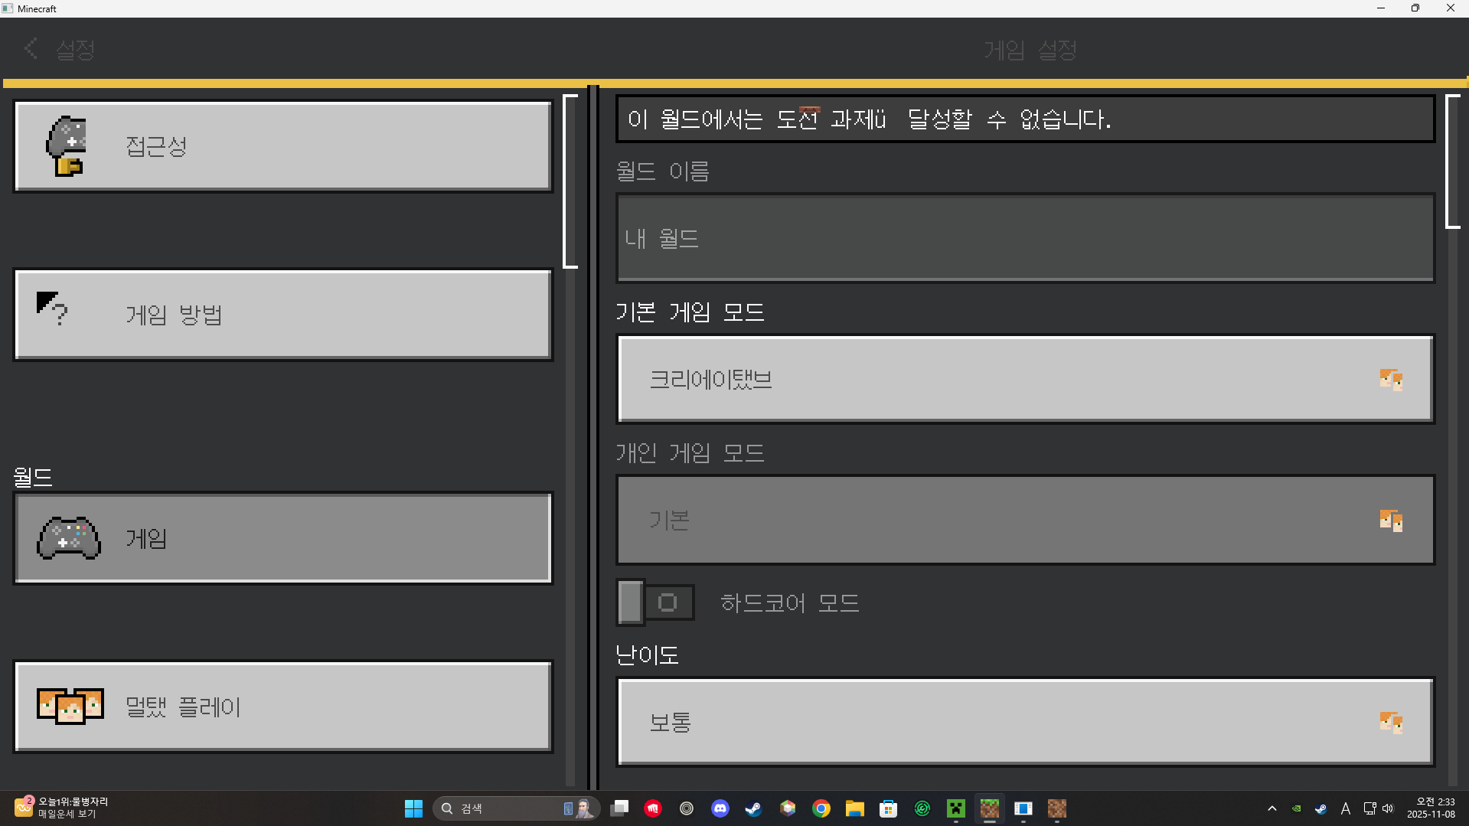Screen dimensions: 1469x826
Task: Click the left-hand sidebar scrollbar
Action: coord(570,181)
